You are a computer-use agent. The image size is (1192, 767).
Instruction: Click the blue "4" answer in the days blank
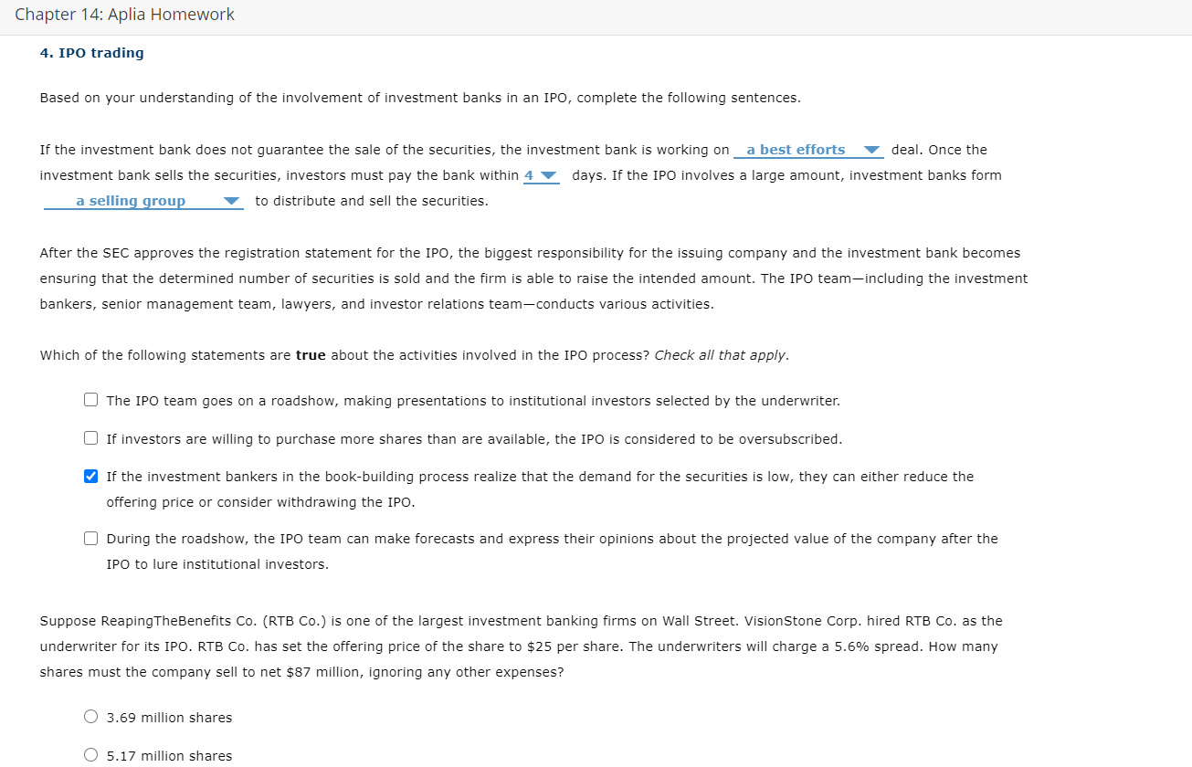528,175
